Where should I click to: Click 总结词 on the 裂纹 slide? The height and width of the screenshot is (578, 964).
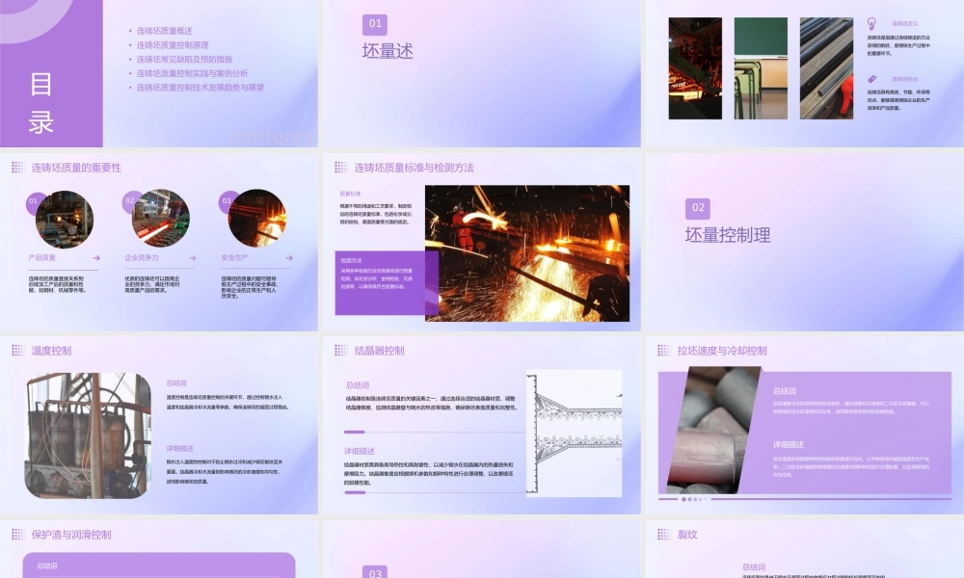[x=754, y=567]
